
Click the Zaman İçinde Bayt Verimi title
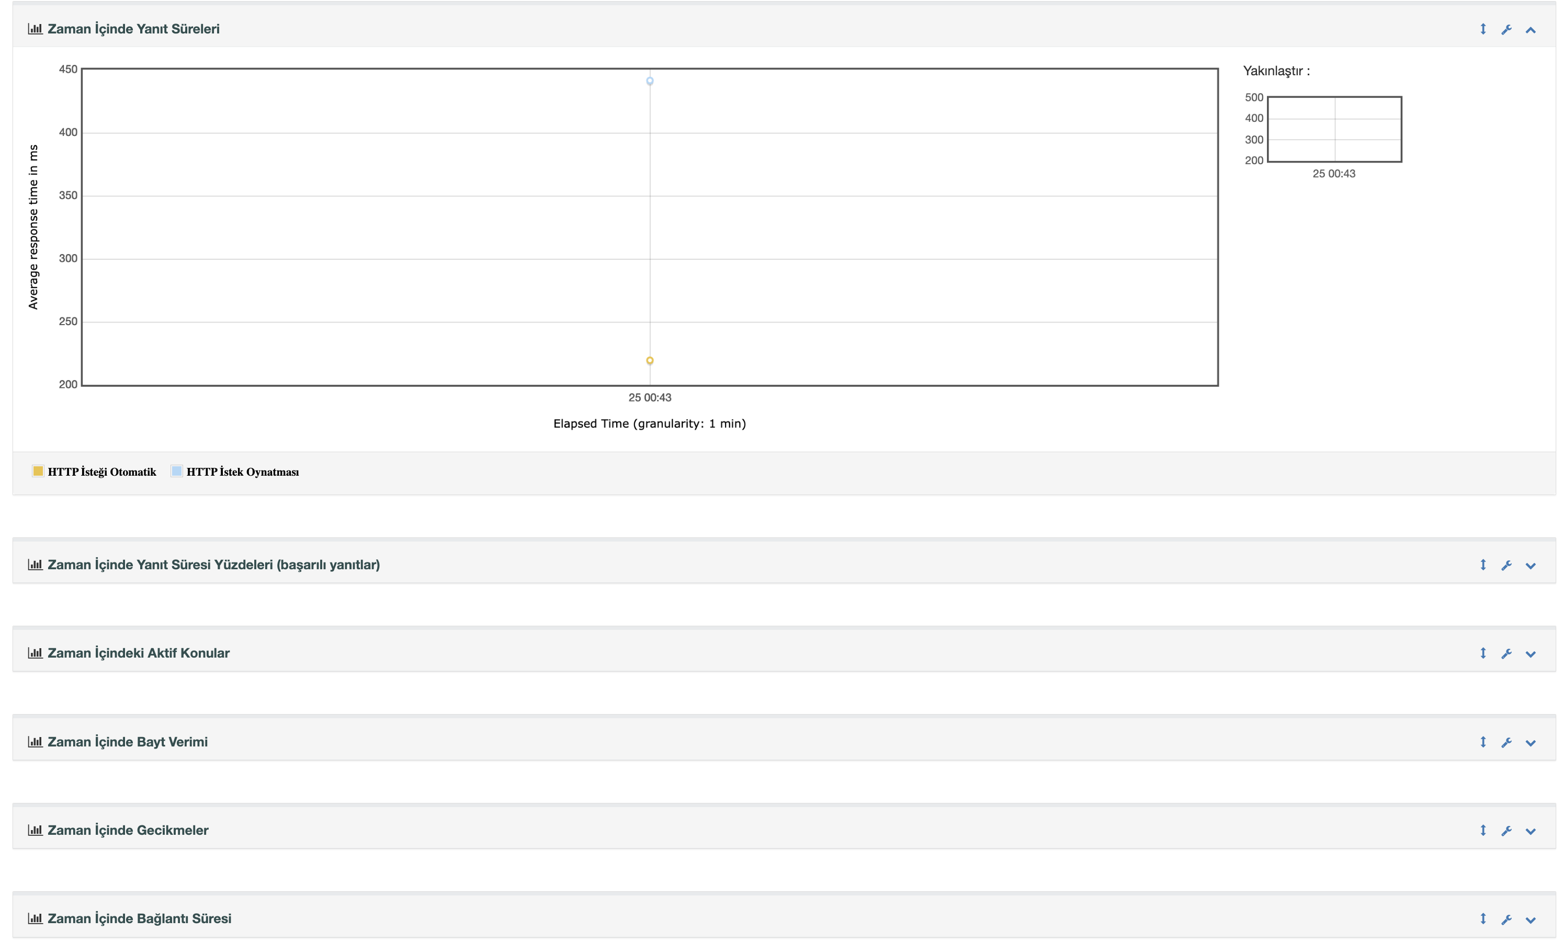tap(128, 741)
